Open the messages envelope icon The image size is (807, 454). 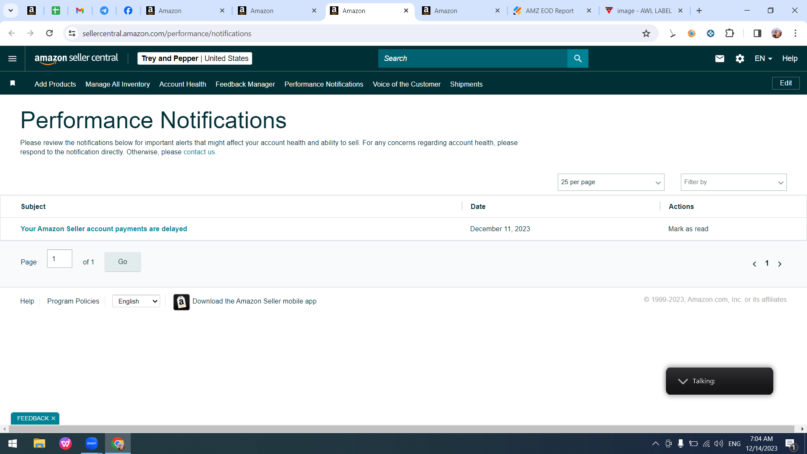click(720, 58)
